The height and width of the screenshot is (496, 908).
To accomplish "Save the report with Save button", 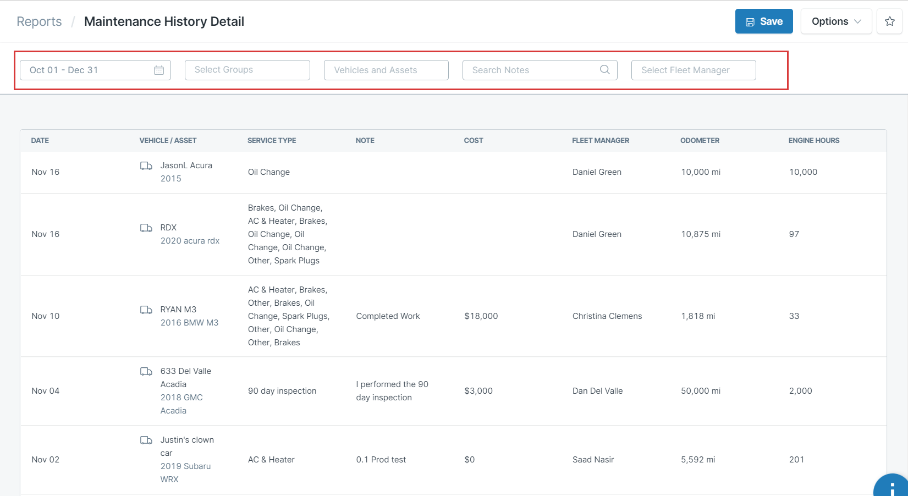I will (764, 21).
